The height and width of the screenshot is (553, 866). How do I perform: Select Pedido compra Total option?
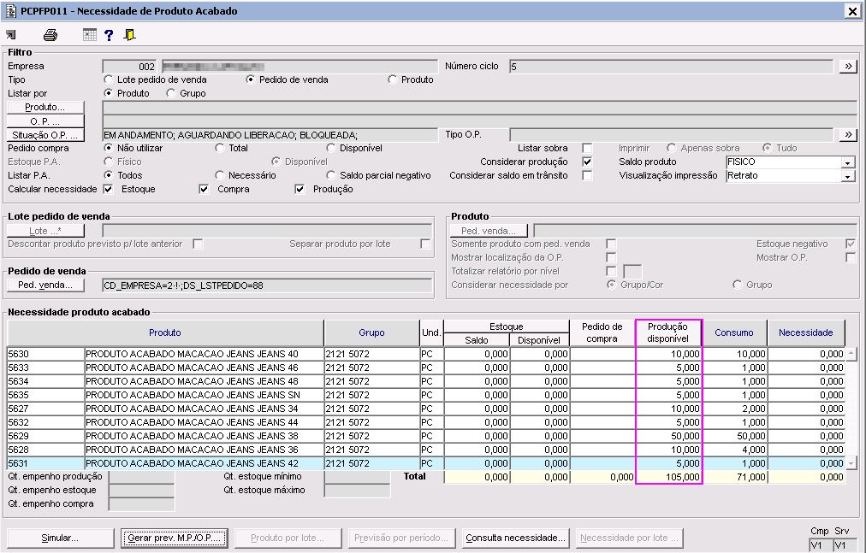[x=220, y=148]
